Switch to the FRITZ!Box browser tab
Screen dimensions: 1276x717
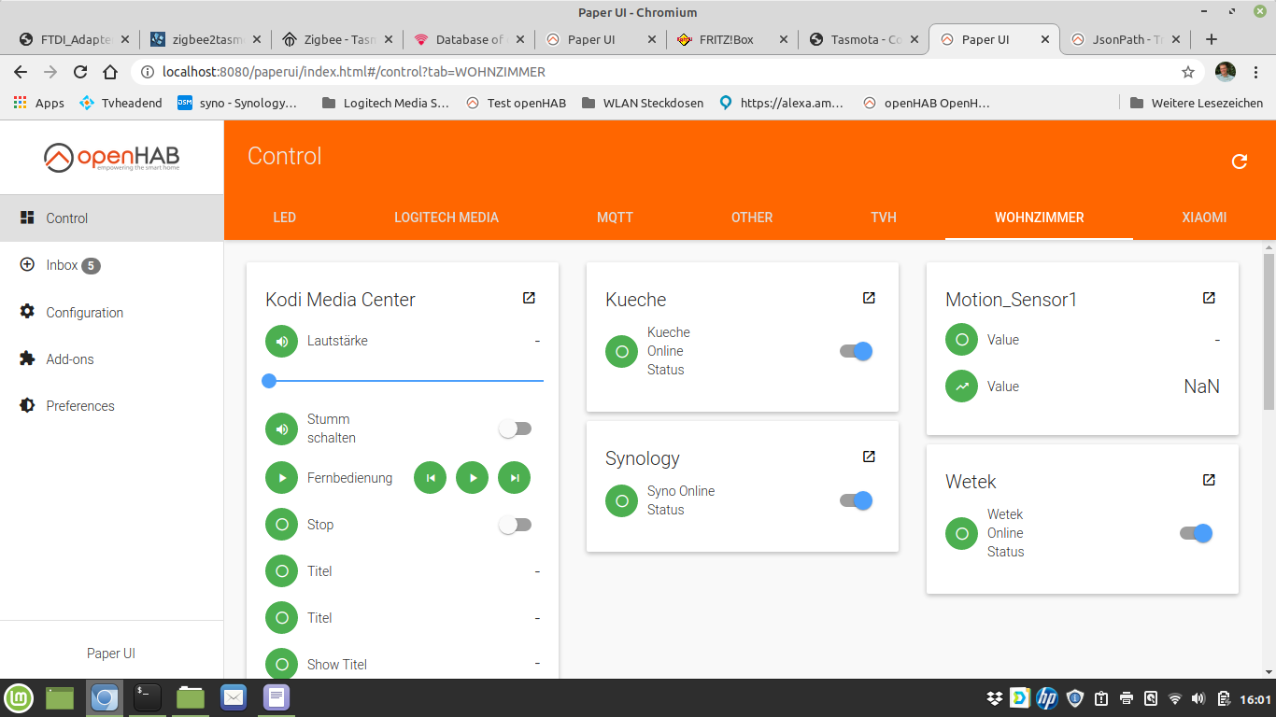[x=733, y=39]
